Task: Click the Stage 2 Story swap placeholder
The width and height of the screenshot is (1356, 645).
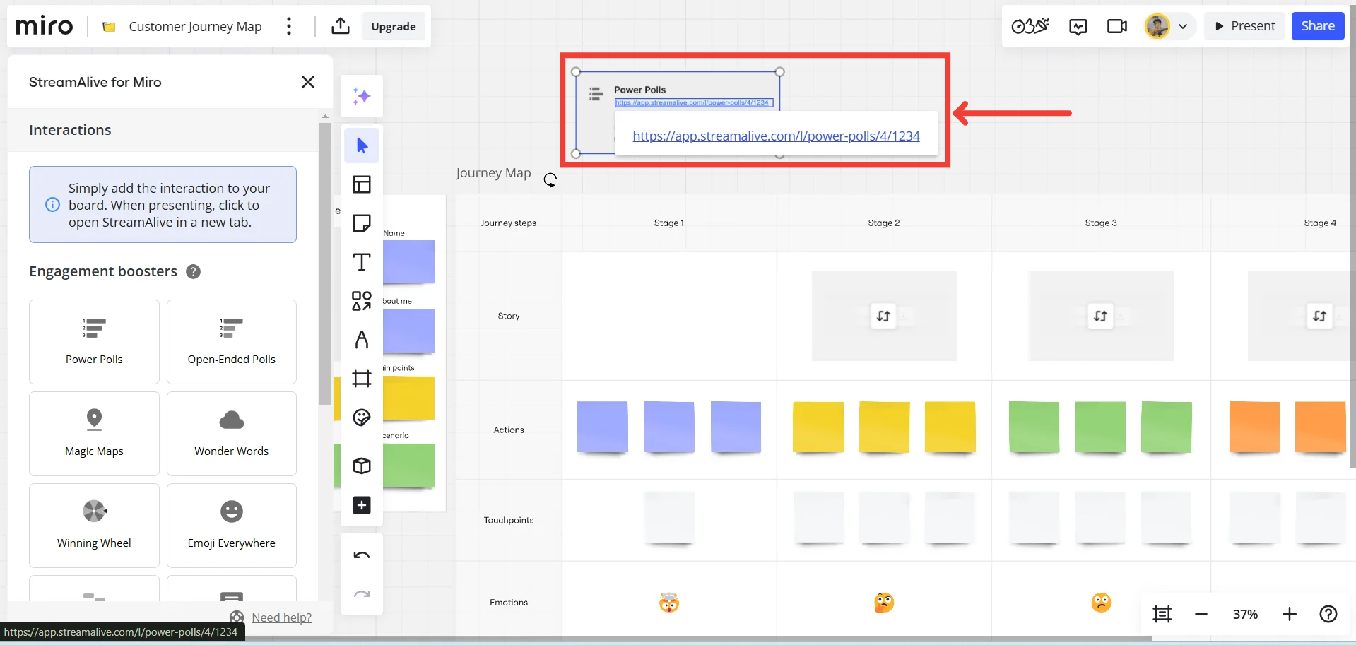Action: tap(883, 316)
